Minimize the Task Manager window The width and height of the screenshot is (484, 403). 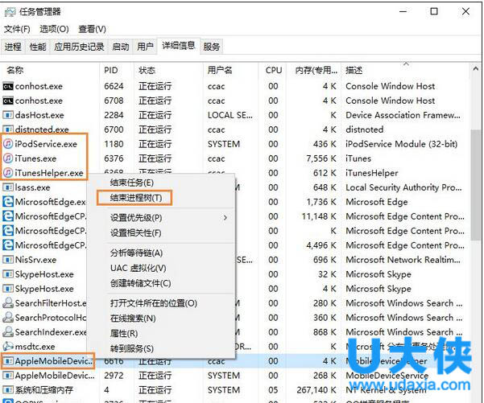click(403, 12)
